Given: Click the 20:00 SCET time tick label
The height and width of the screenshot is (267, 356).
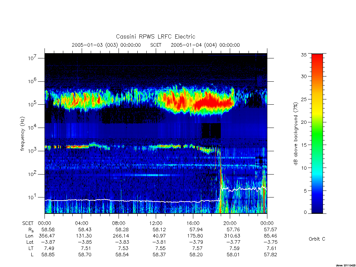Looking at the screenshot, I should point(230,223).
